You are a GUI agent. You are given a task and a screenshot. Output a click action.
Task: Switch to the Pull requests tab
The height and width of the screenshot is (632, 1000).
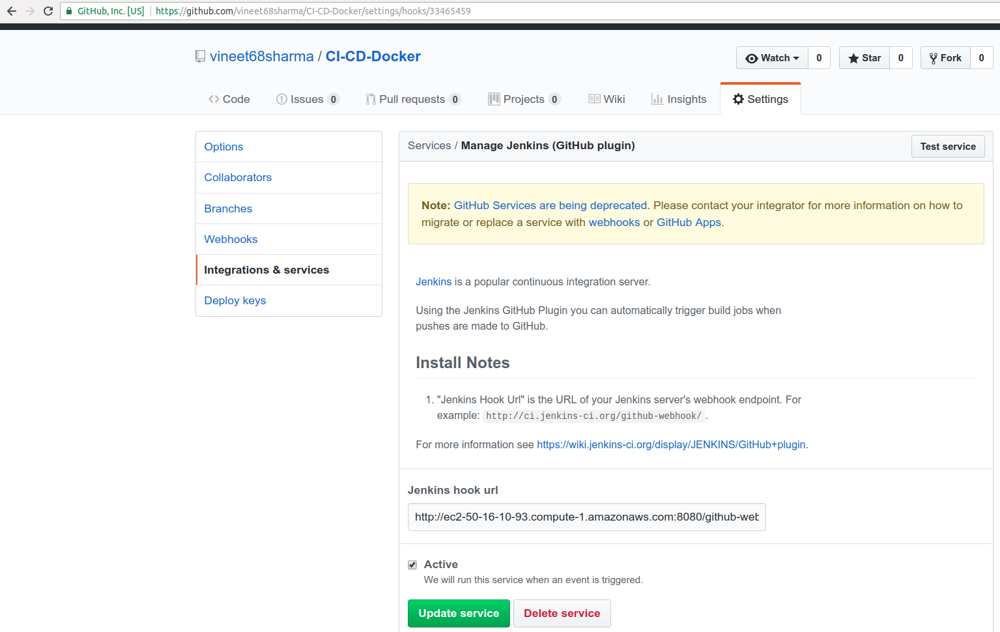tap(413, 99)
